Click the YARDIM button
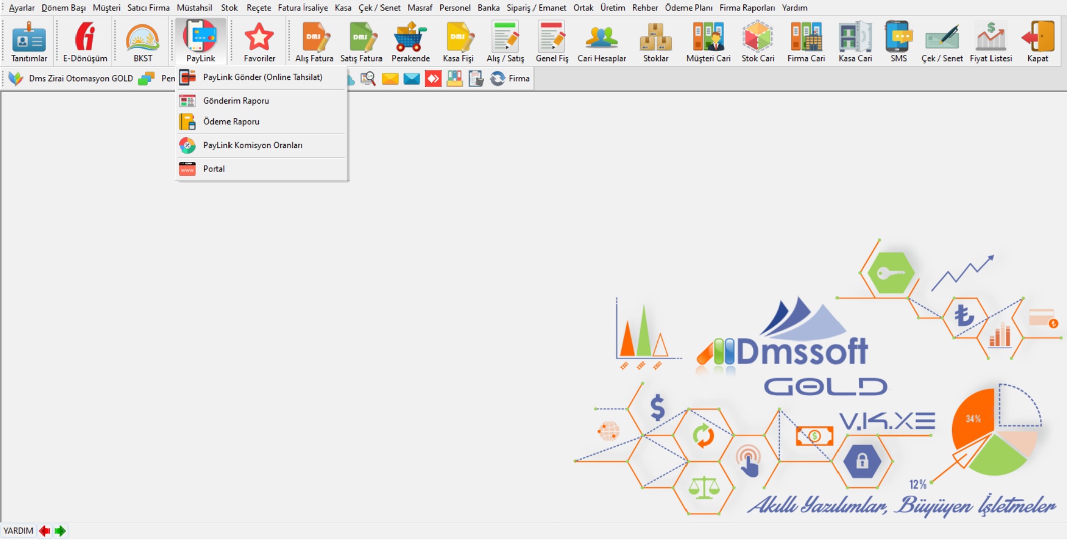1067x540 pixels. (x=18, y=531)
